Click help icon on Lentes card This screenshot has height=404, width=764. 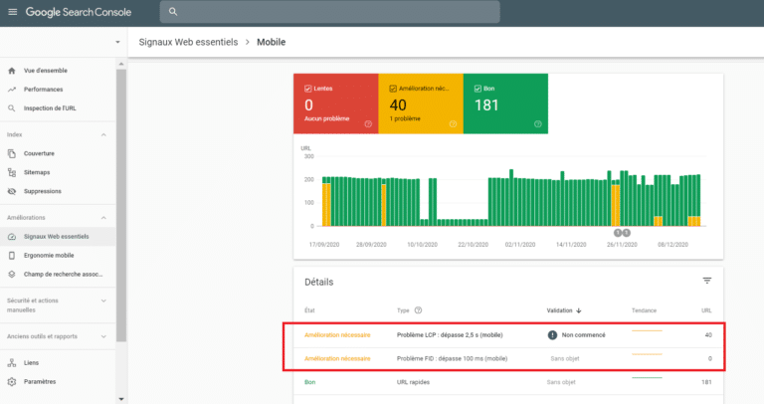point(368,124)
